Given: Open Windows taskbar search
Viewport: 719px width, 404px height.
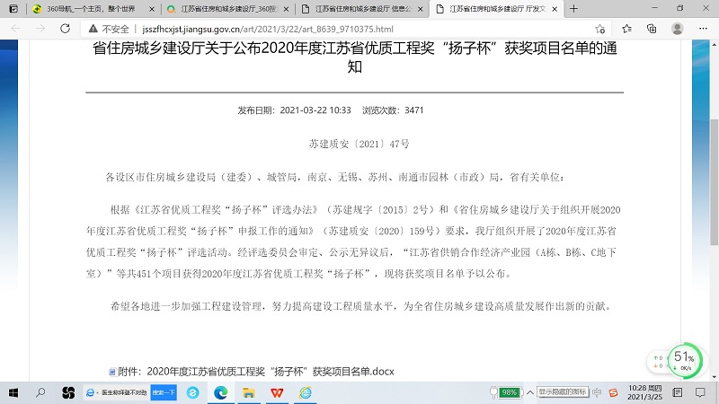Looking at the screenshot, I should point(40,392).
